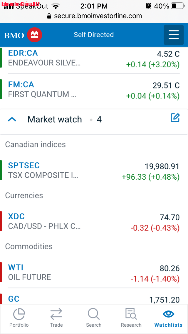Click the Self-Directed header text
The width and height of the screenshot is (188, 334).
point(94,35)
